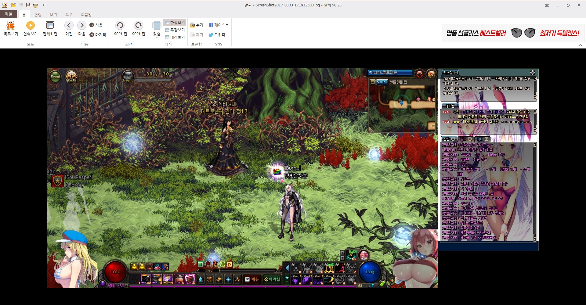Click the 일반 chat panel scrollbar
This screenshot has width=586, height=305.
(x=534, y=192)
